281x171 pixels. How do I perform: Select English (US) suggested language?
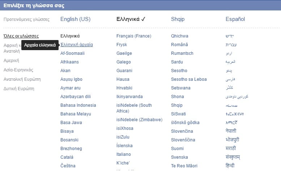pyautogui.click(x=75, y=19)
